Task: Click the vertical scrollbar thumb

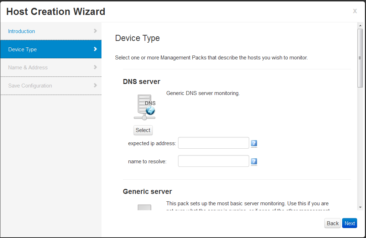Action: (360, 58)
